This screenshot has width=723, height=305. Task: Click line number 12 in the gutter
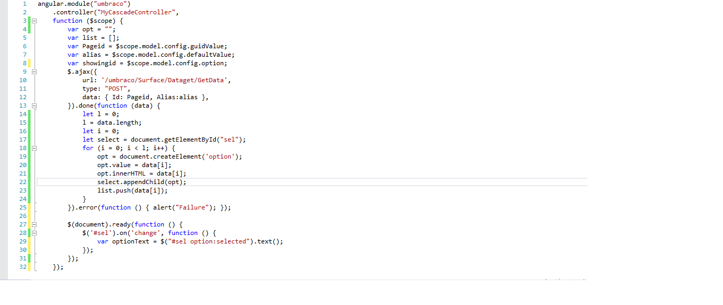tap(22, 97)
